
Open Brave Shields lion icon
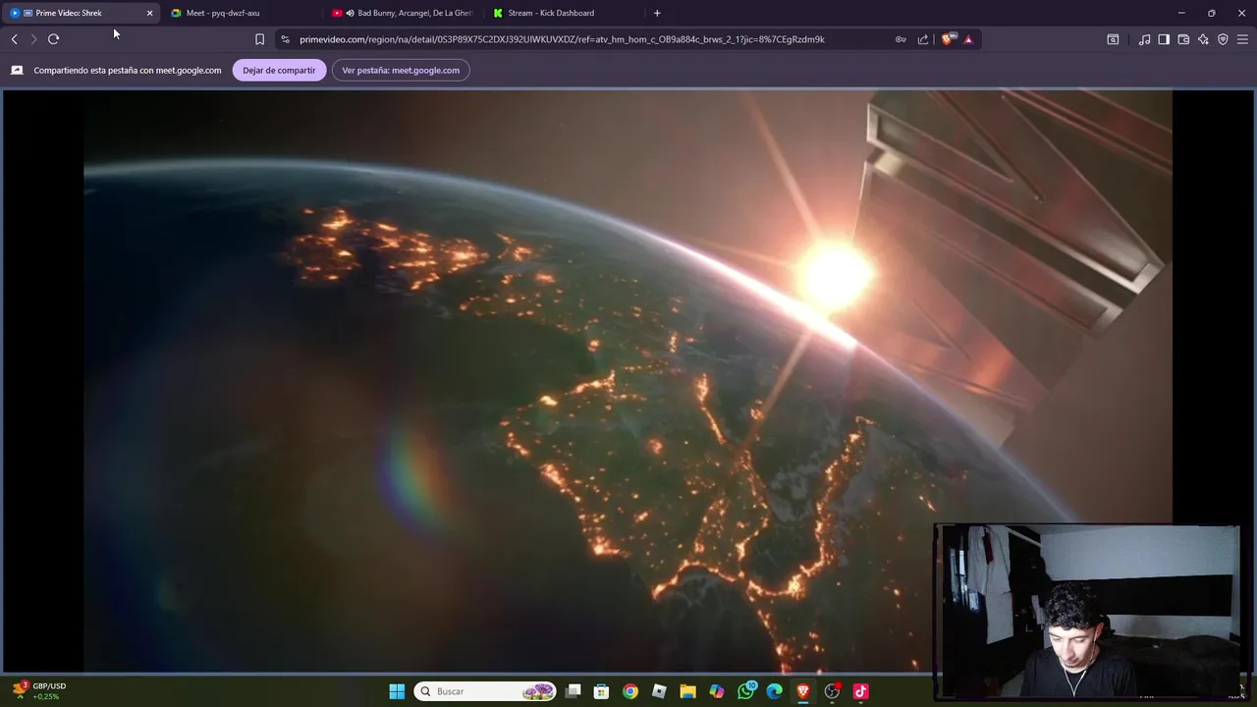(947, 39)
